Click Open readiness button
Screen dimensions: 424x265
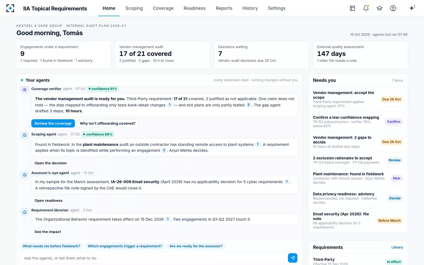tap(49, 201)
